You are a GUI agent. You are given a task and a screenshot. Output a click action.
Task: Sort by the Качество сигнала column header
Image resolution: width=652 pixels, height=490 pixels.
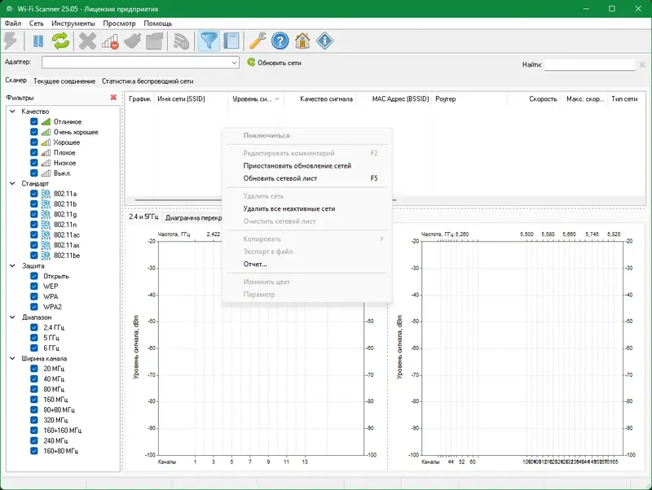[x=319, y=98]
